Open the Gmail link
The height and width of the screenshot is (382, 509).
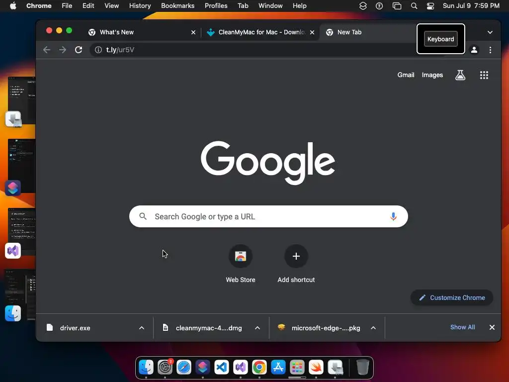click(x=406, y=75)
